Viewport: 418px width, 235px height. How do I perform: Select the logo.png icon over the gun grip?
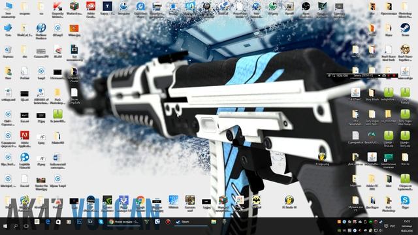pos(322,157)
